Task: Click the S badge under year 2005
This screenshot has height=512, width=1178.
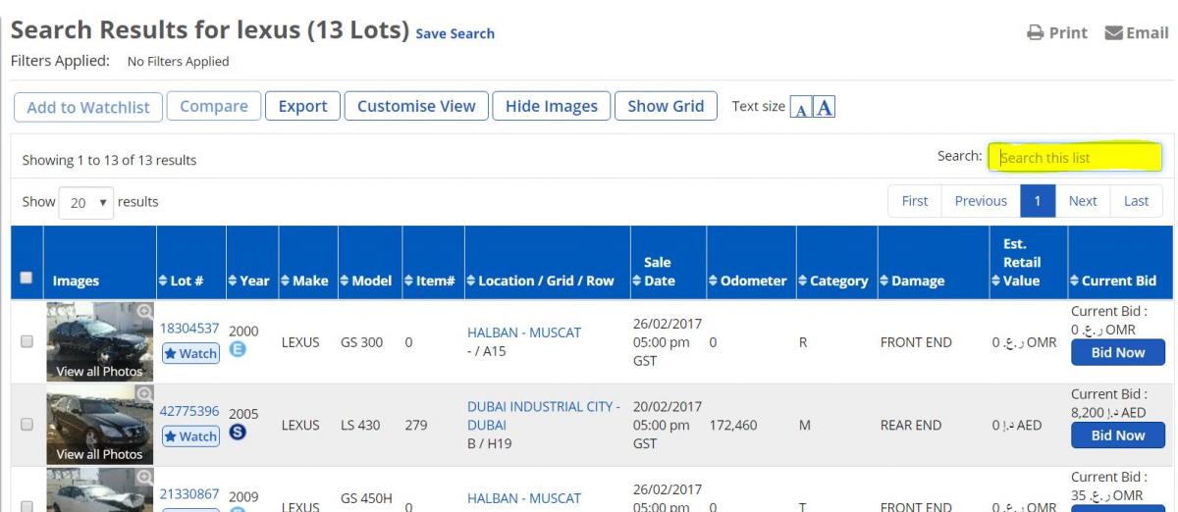Action: coord(237,435)
